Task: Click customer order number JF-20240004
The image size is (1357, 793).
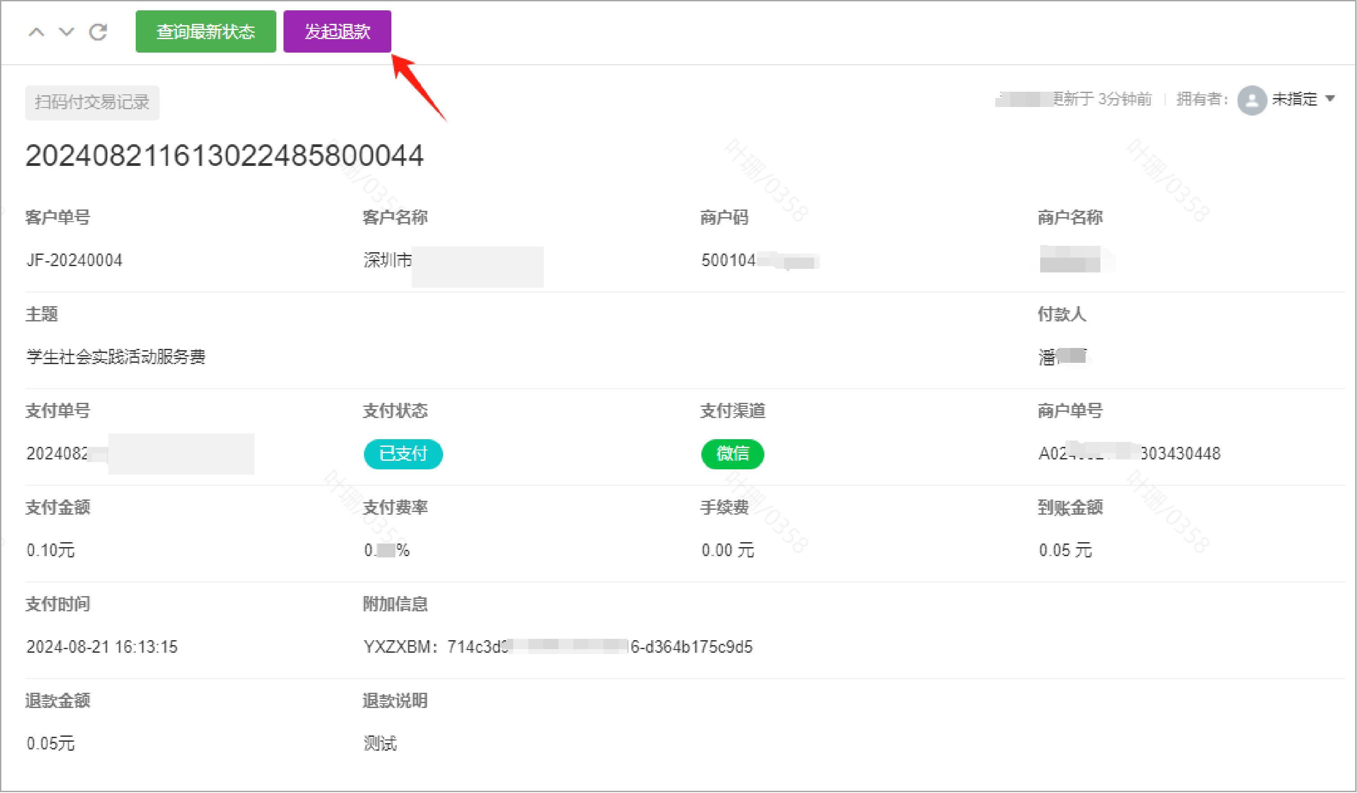Action: pos(74,260)
